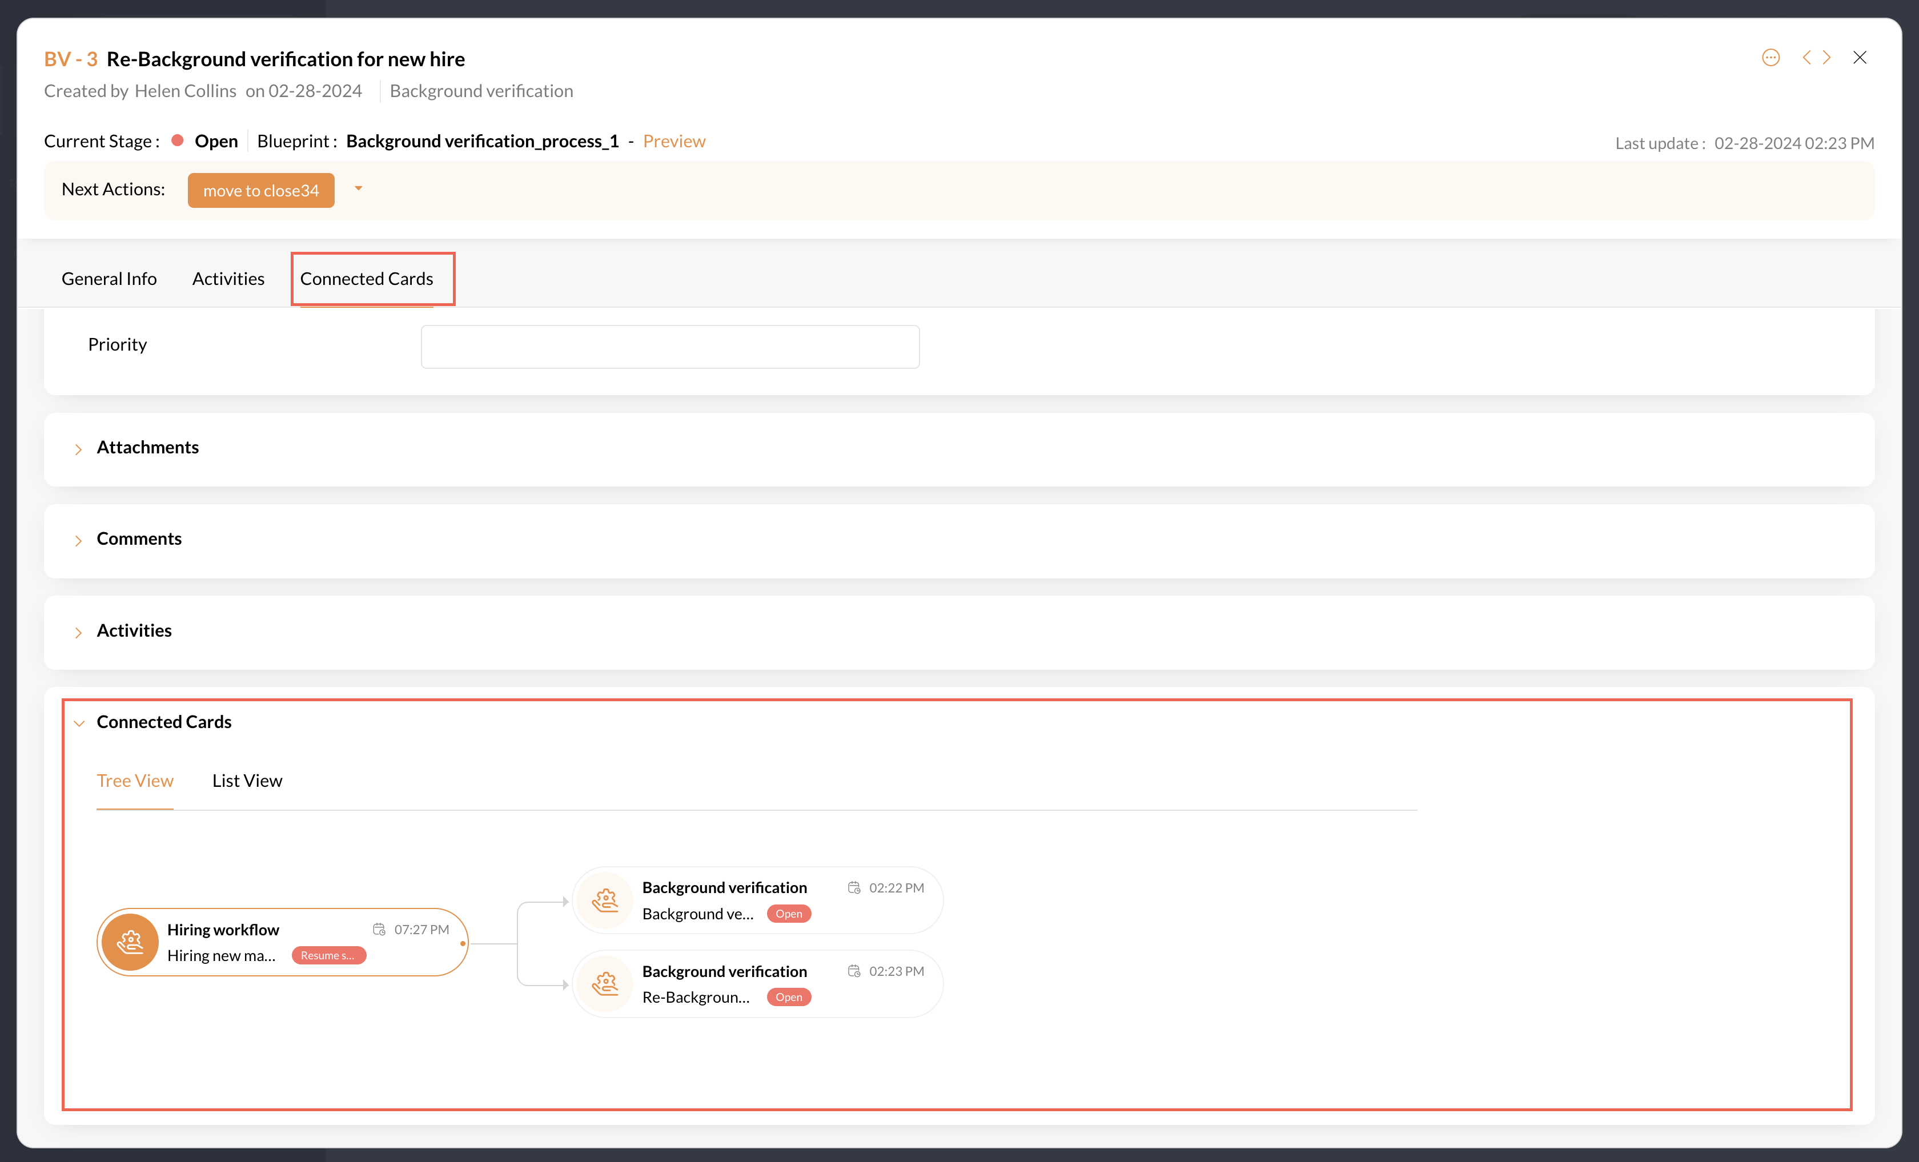Switch to List View tab
The height and width of the screenshot is (1162, 1919).
(247, 781)
